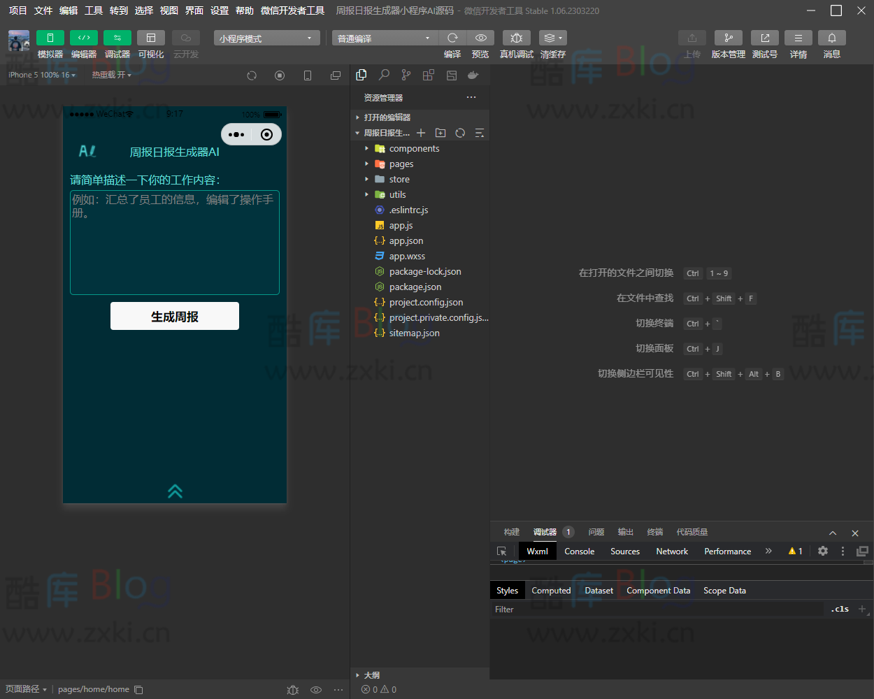Open the search icon in sidebar
The width and height of the screenshot is (874, 699).
tap(384, 75)
